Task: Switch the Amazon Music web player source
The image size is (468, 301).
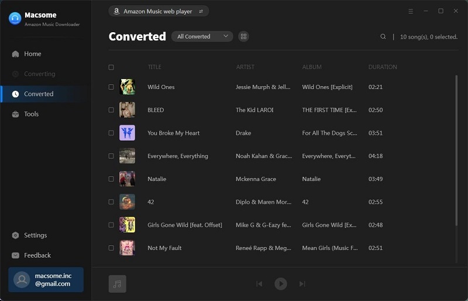Action: (159, 11)
